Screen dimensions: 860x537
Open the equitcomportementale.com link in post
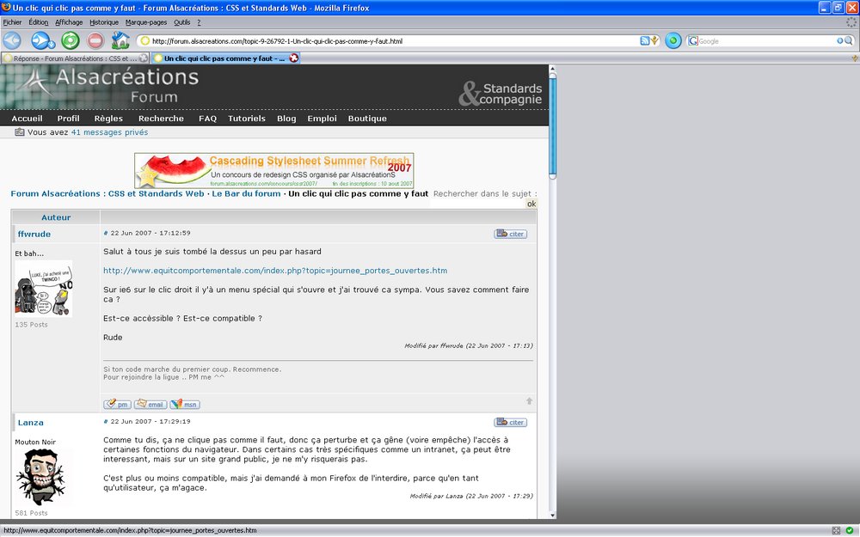(275, 271)
